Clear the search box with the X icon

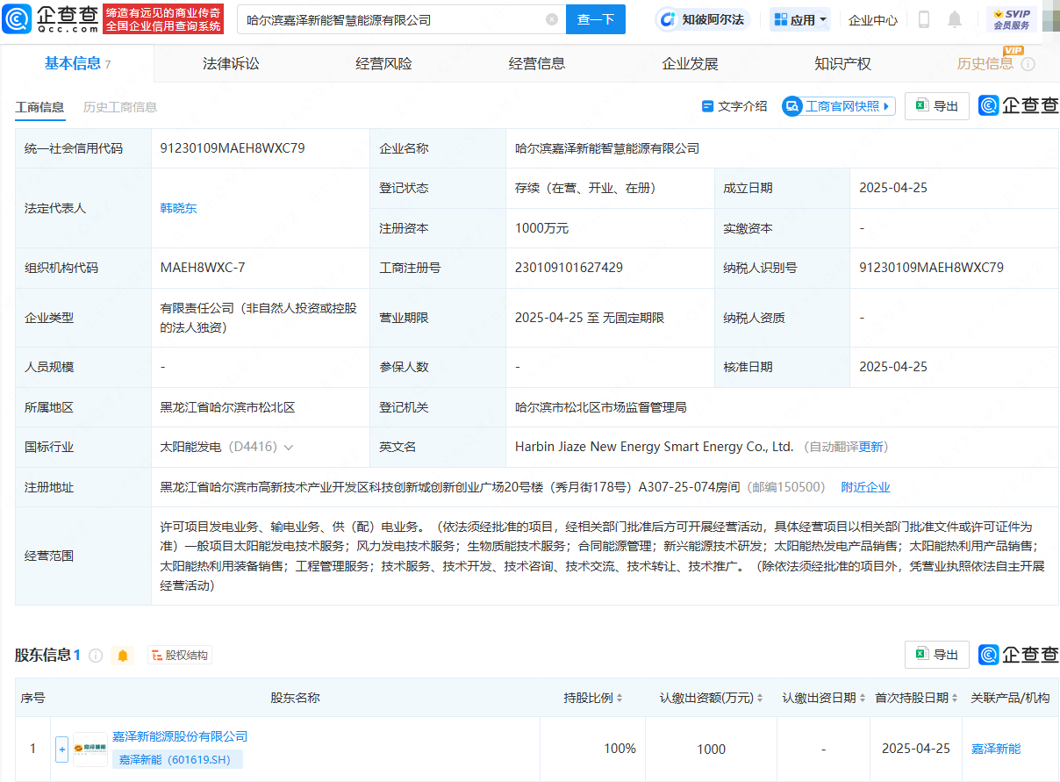click(x=551, y=19)
